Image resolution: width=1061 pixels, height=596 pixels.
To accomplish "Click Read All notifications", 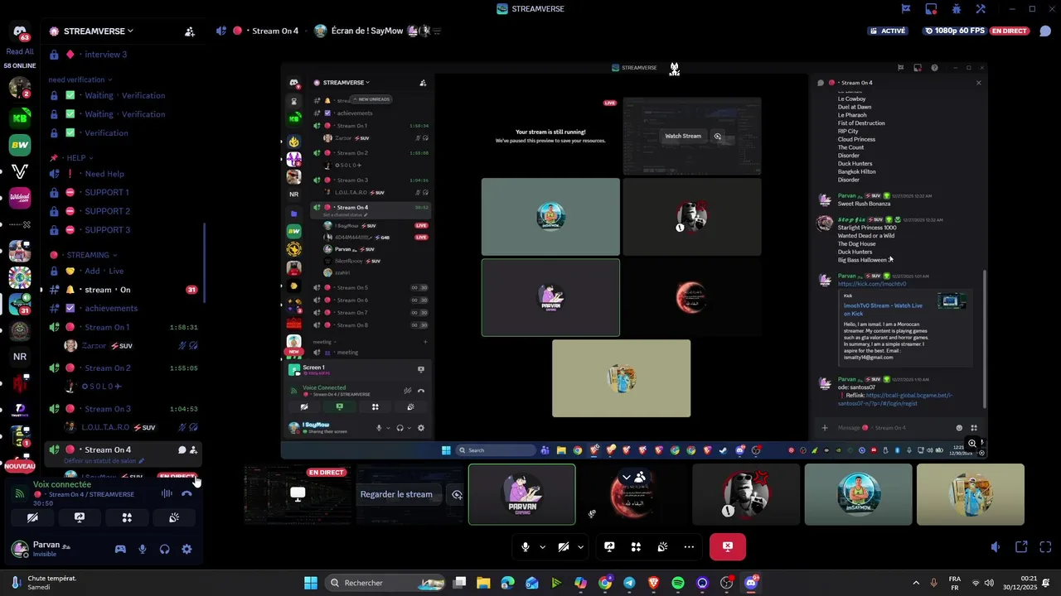I will coord(20,51).
